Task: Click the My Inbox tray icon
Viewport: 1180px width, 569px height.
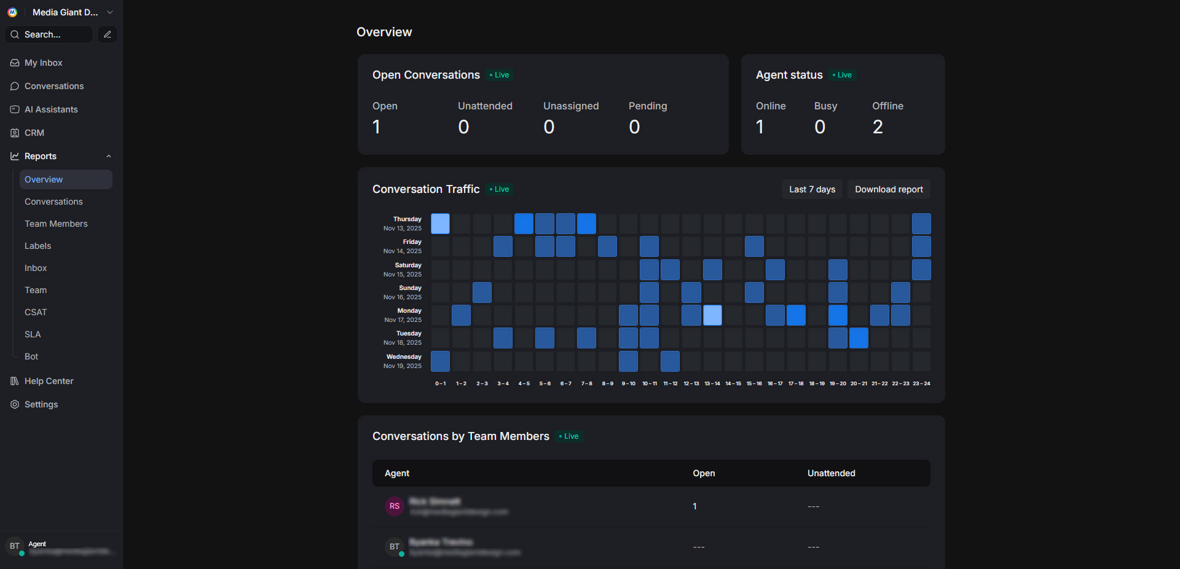Action: [15, 63]
